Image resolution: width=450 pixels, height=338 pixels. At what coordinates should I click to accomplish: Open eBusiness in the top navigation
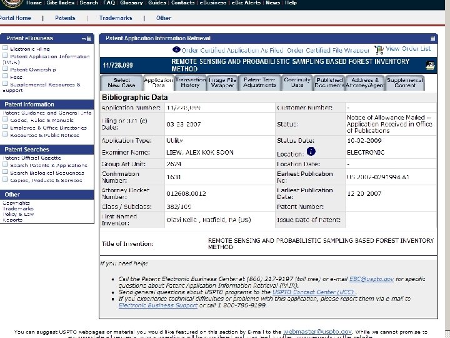[213, 3]
